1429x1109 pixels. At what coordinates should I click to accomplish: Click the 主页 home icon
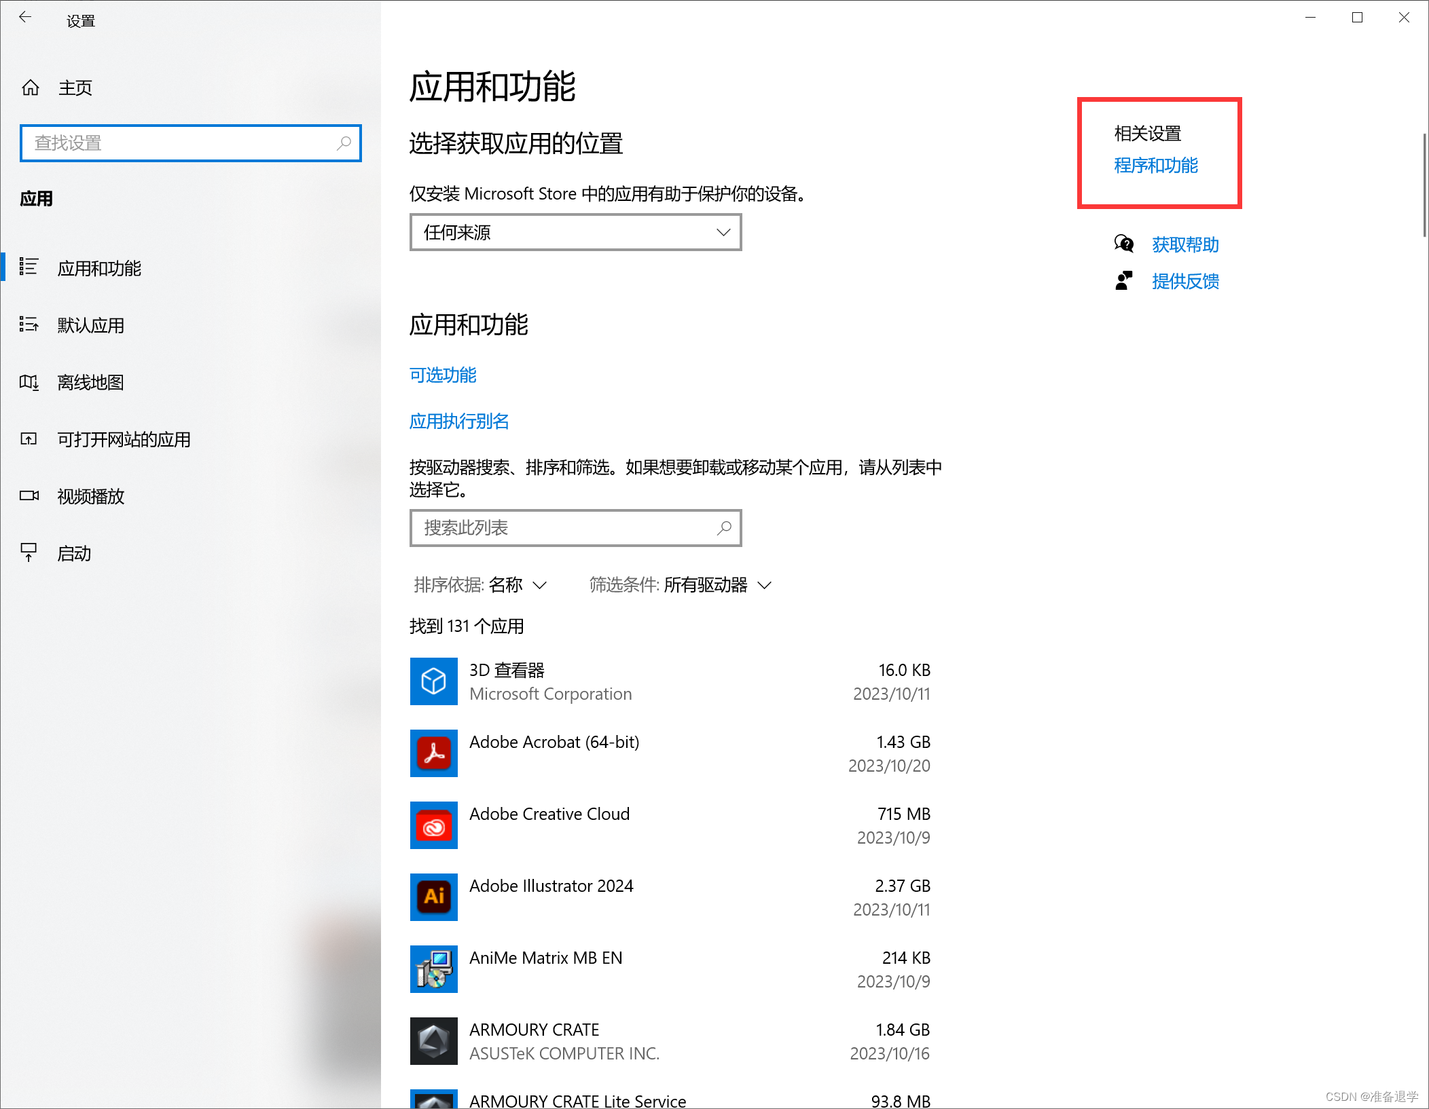[30, 87]
